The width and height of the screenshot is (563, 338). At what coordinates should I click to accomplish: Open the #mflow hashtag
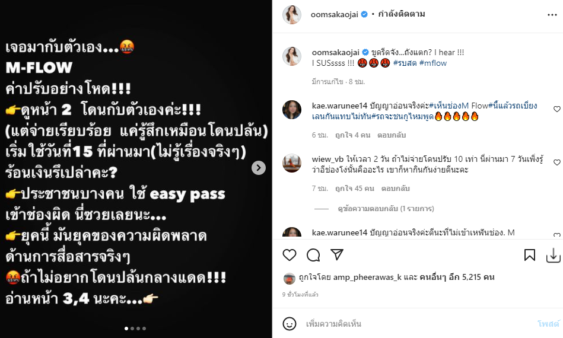pos(433,63)
